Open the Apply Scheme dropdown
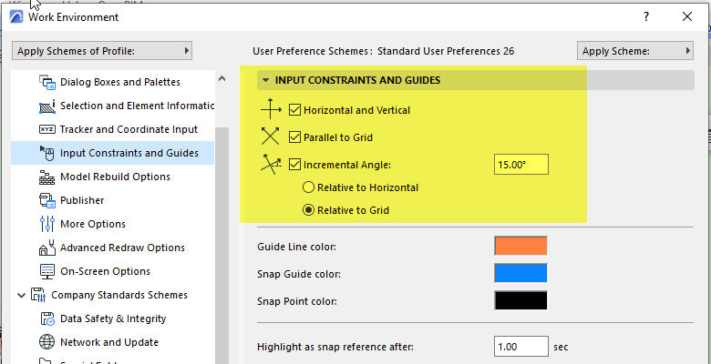This screenshot has width=711, height=364. coord(630,51)
